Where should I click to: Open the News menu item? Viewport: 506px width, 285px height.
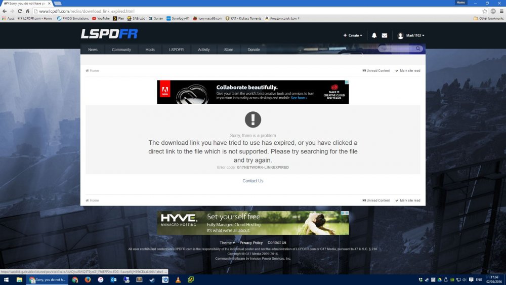click(93, 50)
